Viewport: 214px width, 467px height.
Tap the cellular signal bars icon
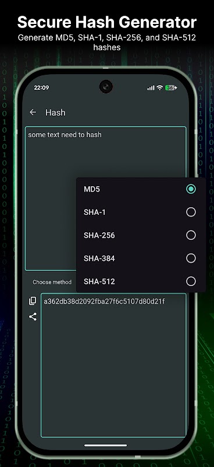pyautogui.click(x=151, y=88)
